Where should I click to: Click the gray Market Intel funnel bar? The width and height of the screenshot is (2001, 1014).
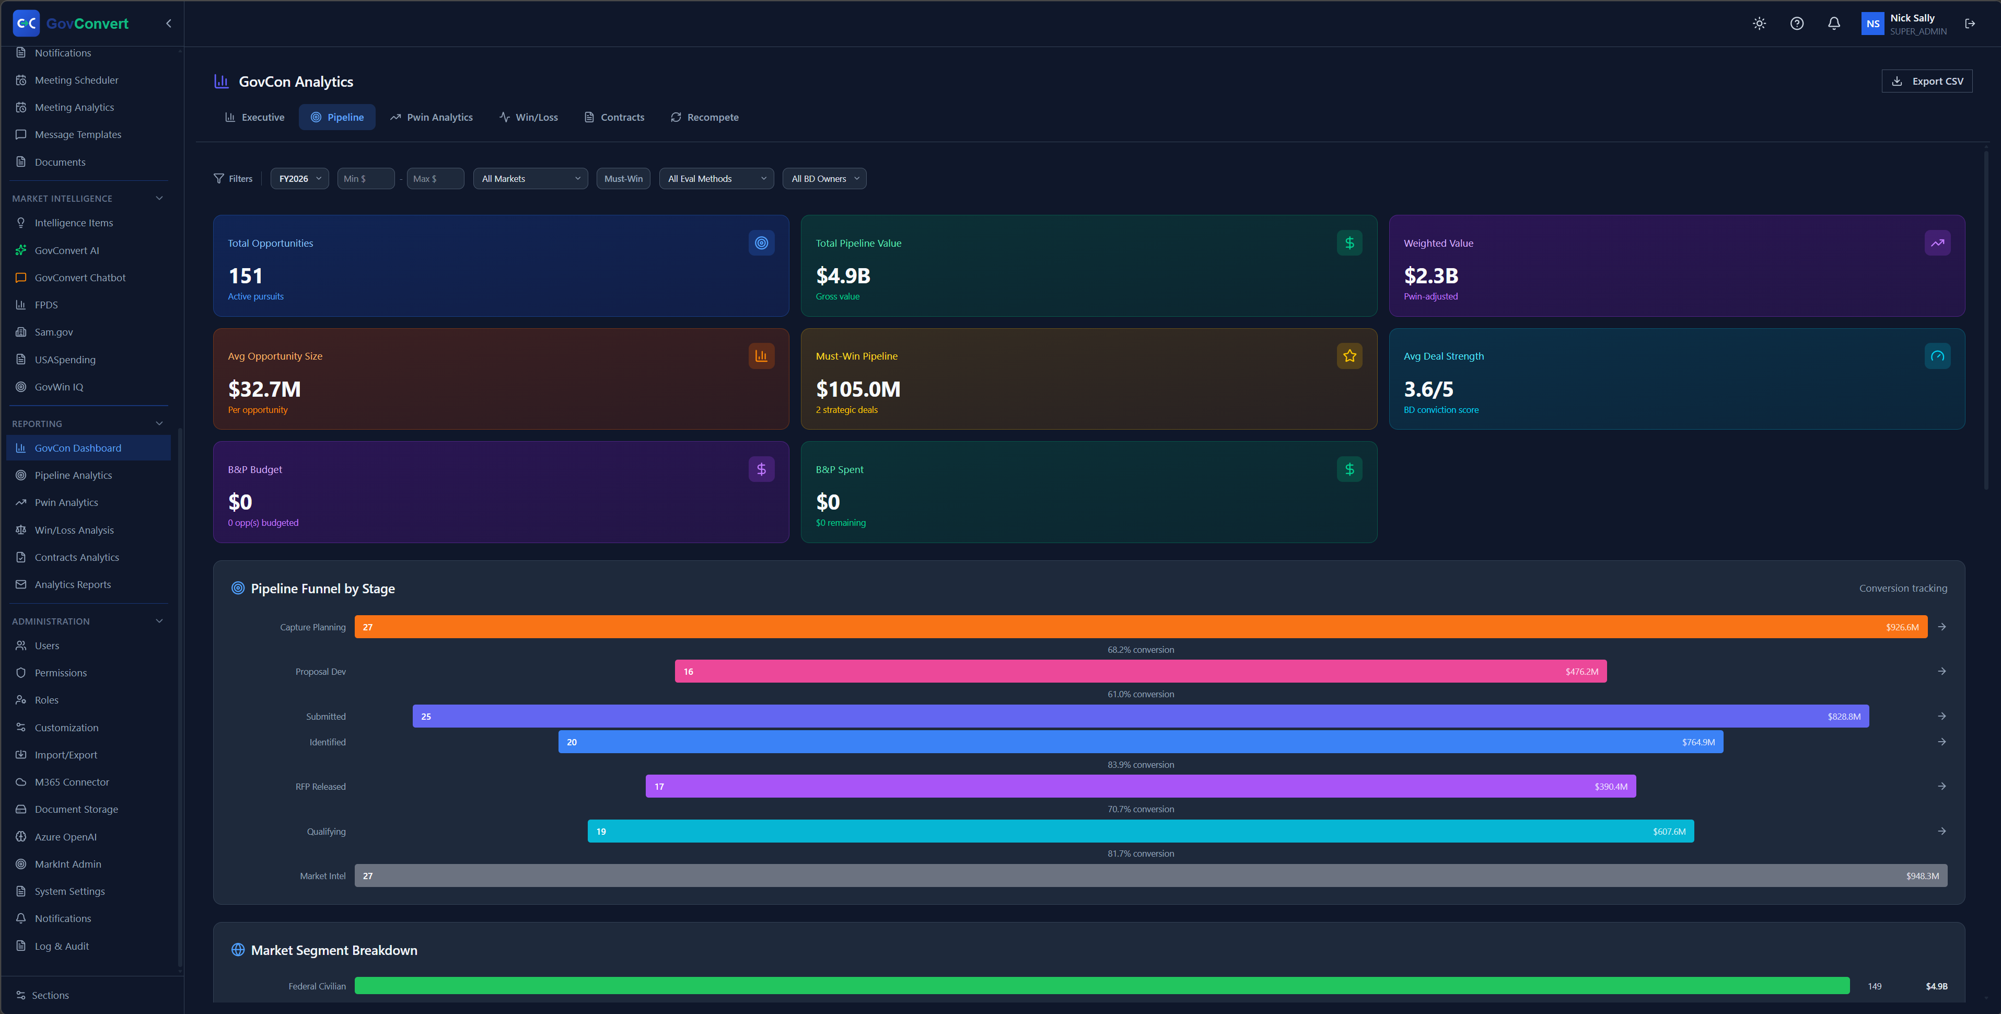point(1150,875)
